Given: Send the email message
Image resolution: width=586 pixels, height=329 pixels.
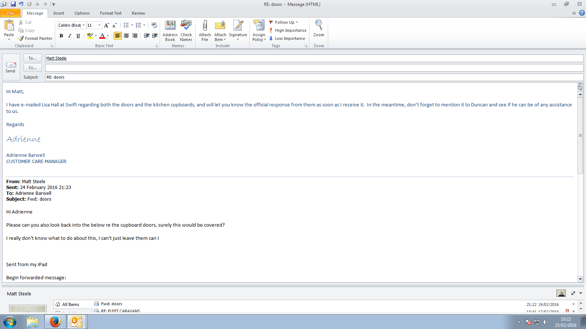Looking at the screenshot, I should click(11, 67).
